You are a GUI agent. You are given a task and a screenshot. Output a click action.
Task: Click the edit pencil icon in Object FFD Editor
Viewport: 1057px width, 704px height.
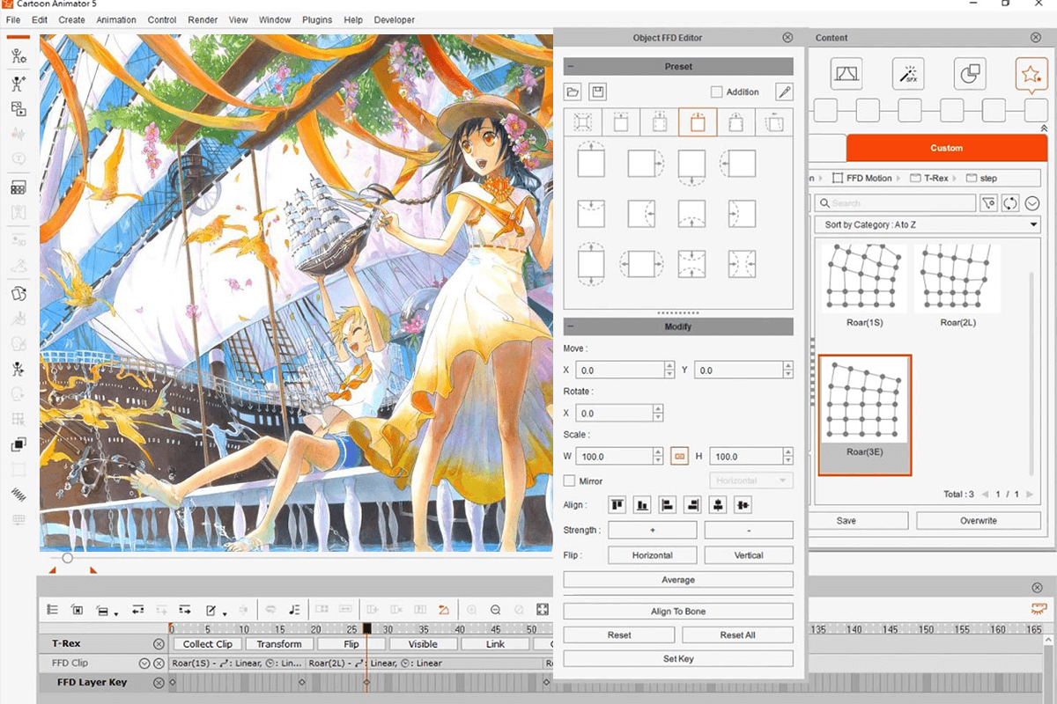[784, 92]
